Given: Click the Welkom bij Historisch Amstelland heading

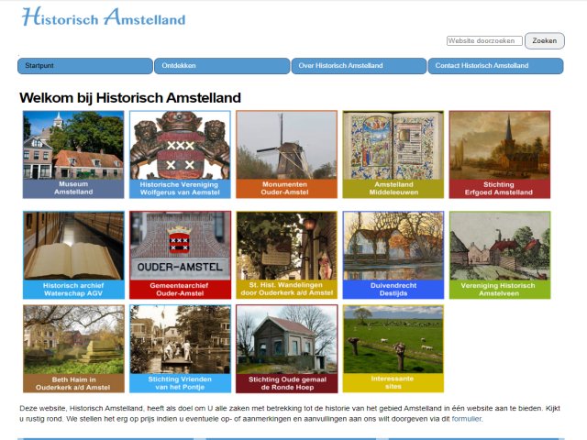Looking at the screenshot, I should click(x=130, y=98).
